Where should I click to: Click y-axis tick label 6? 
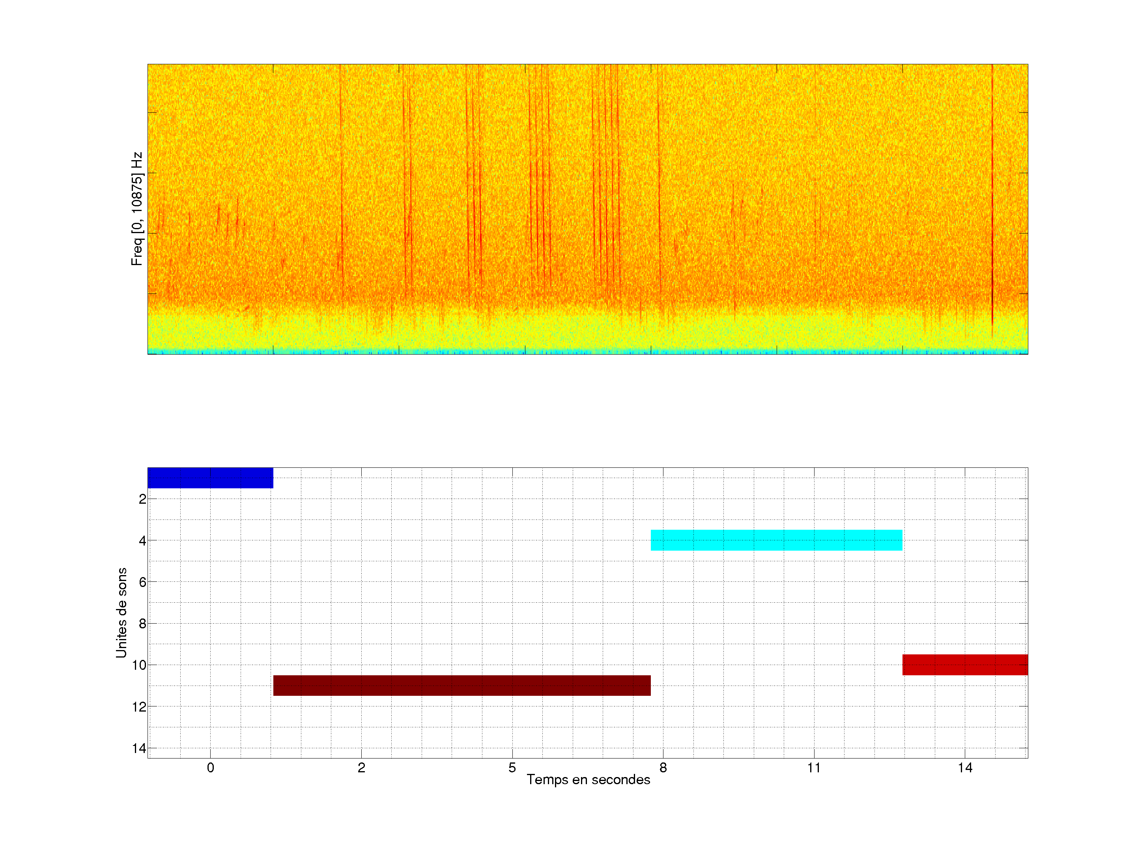tap(142, 582)
